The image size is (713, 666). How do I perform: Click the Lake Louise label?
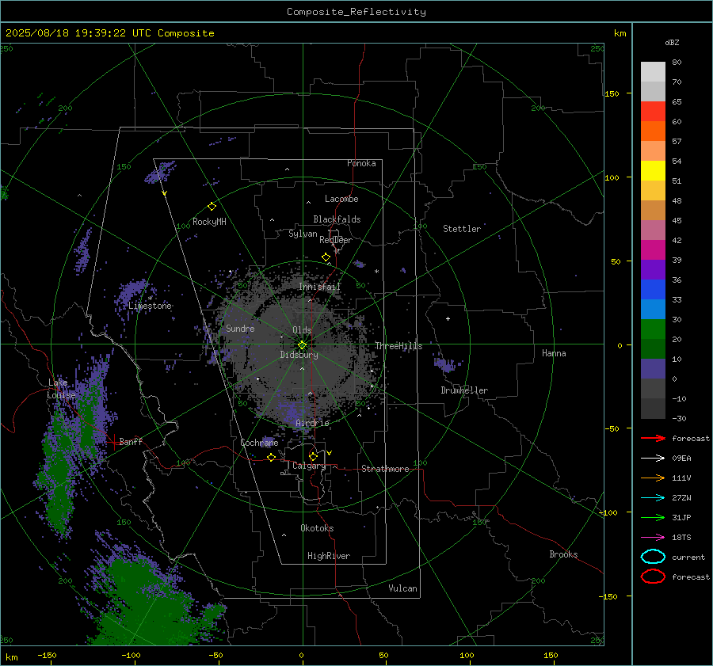tap(62, 389)
